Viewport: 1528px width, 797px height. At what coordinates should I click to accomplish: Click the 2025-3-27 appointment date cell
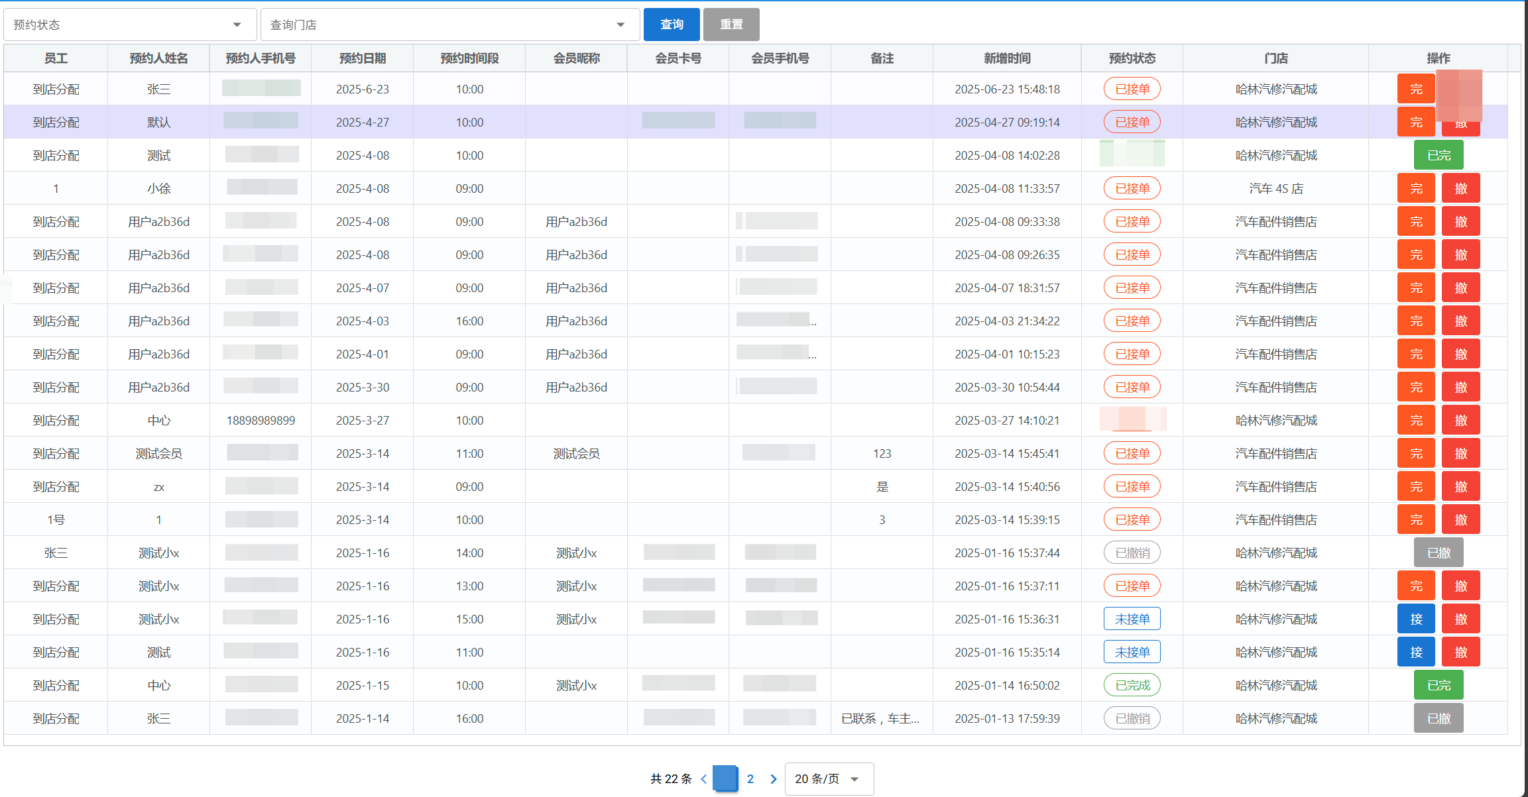coord(362,420)
